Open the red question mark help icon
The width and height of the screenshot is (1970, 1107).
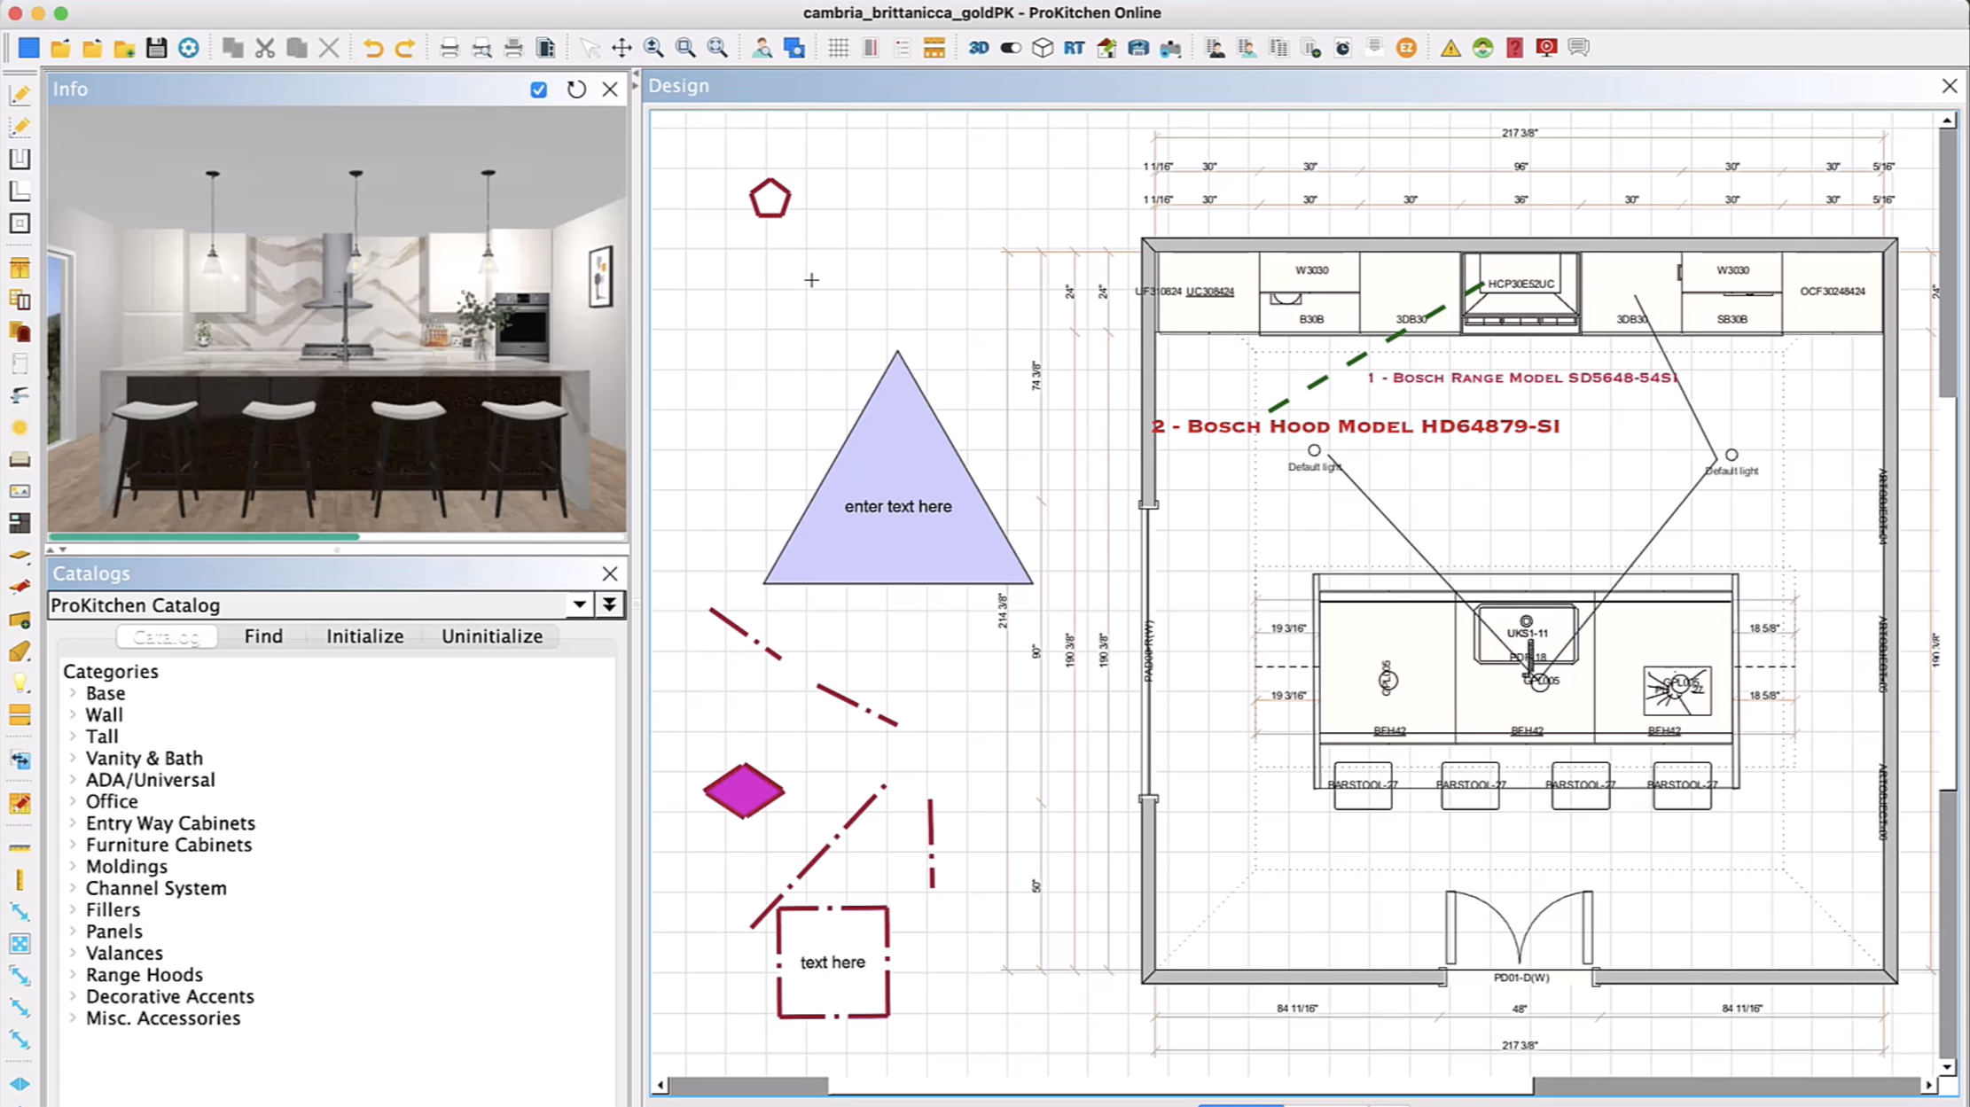(x=1514, y=48)
